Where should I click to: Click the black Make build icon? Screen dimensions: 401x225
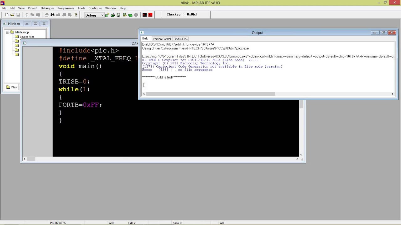pyautogui.click(x=144, y=15)
